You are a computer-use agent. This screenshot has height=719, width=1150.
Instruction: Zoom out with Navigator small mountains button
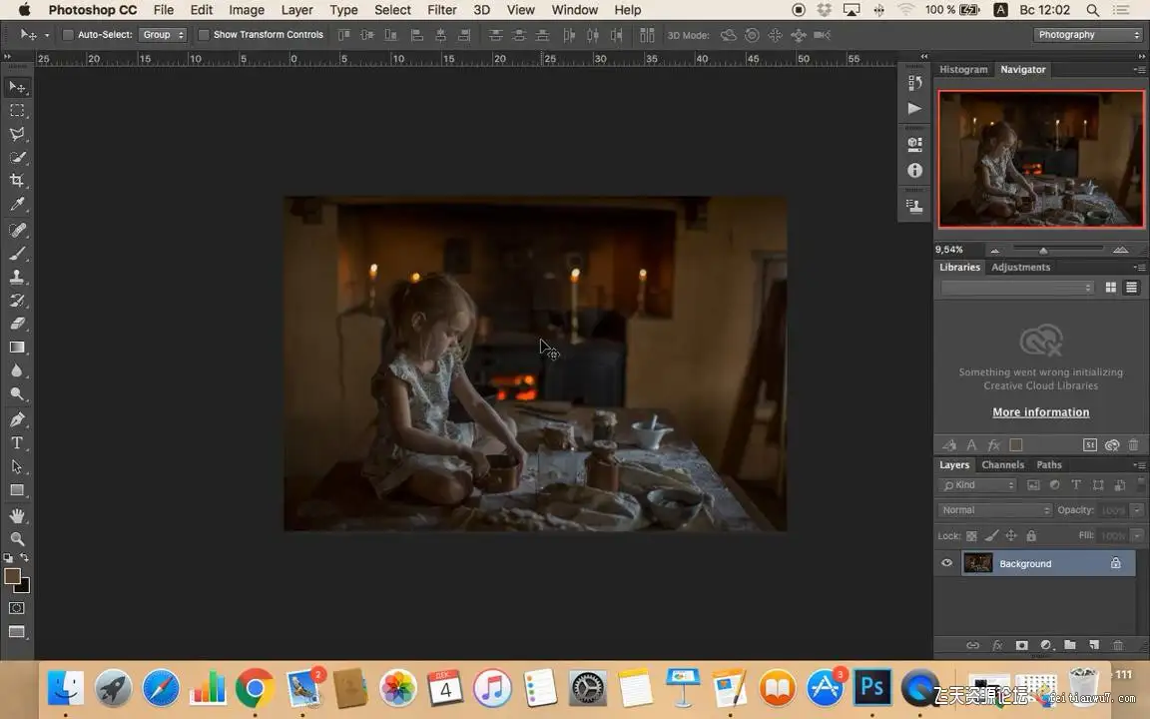(x=994, y=251)
